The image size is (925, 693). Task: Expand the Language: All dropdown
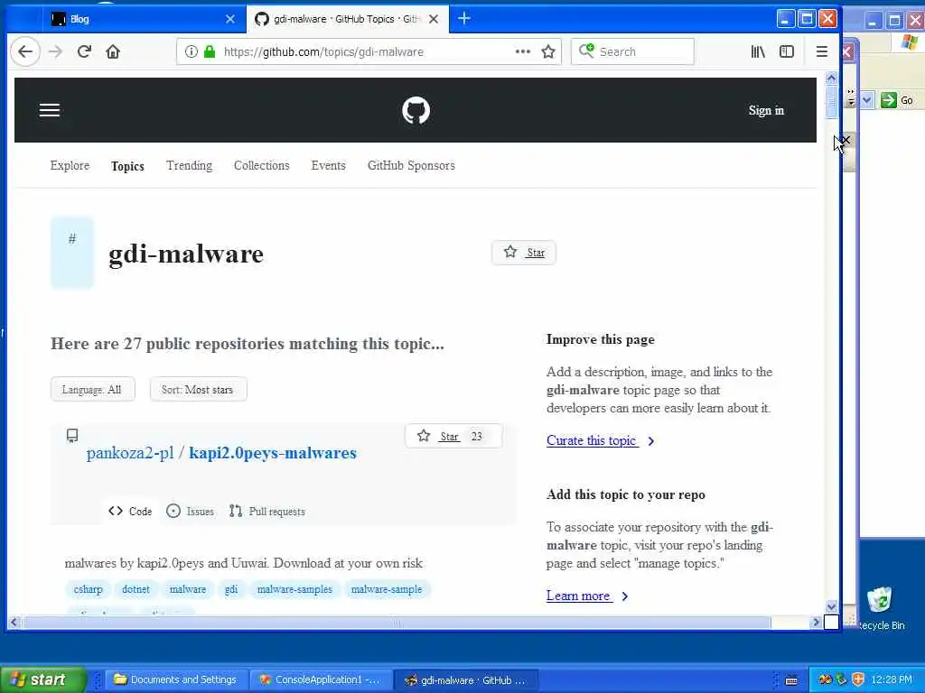(x=93, y=390)
